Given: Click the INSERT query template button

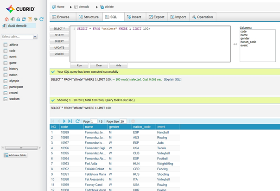Looking at the screenshot, I should [x=59, y=41].
